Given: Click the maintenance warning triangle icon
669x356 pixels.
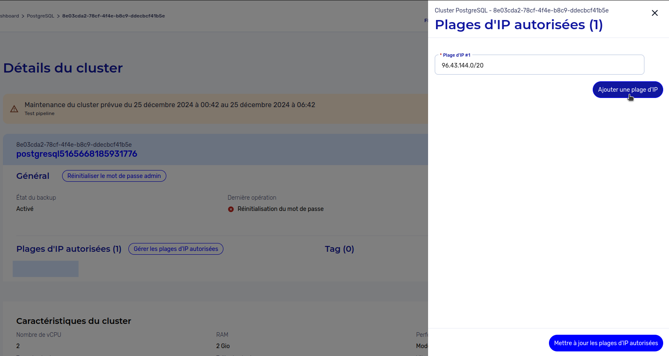Looking at the screenshot, I should coord(14,109).
